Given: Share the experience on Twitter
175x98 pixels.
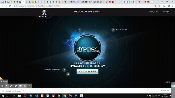Looking at the screenshot, I should pos(68,74).
